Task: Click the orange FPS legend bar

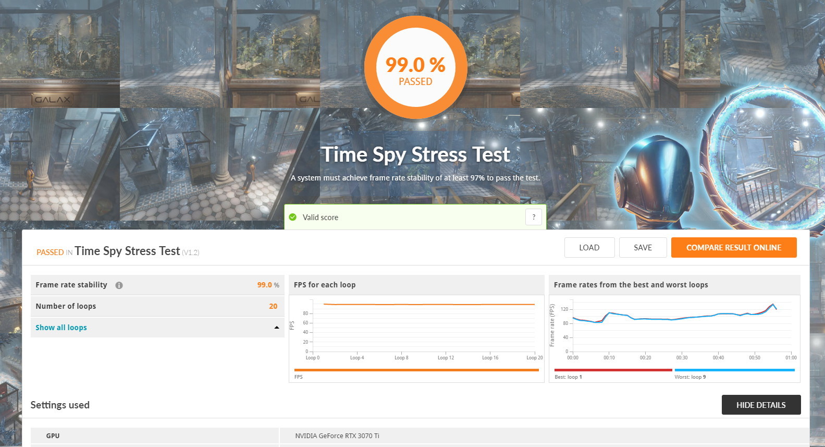Action: tap(416, 370)
